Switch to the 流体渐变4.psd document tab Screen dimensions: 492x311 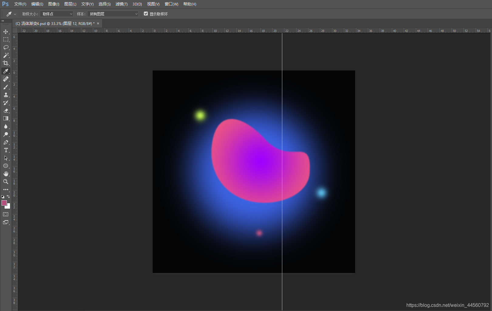point(55,23)
